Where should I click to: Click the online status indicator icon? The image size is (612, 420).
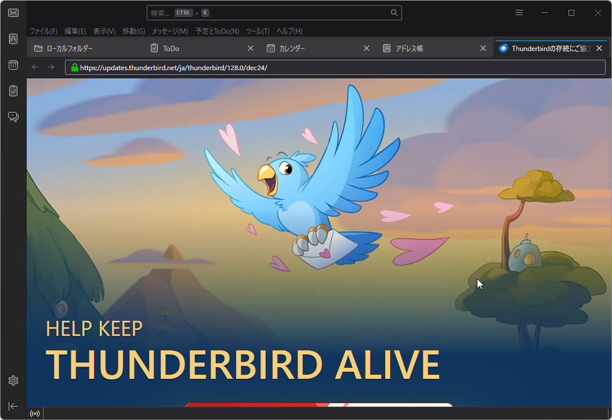[x=35, y=414]
